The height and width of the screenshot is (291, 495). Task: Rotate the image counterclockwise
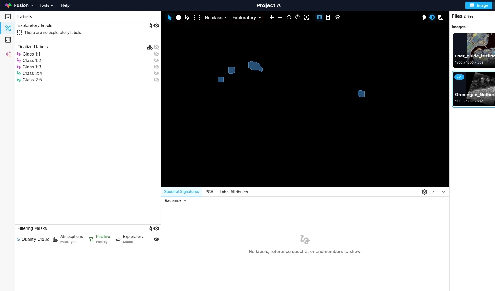(289, 18)
